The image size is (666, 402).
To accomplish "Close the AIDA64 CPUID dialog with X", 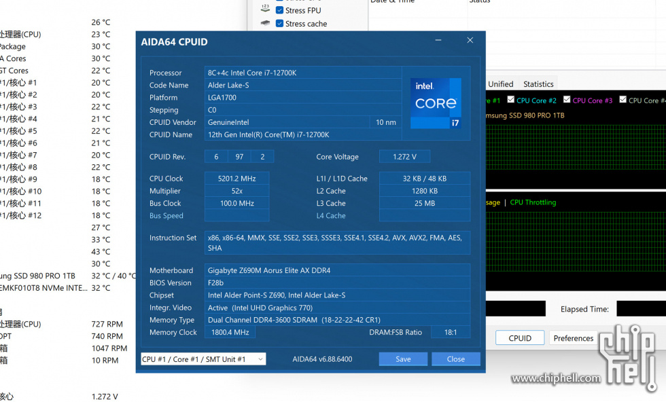I will coord(470,40).
